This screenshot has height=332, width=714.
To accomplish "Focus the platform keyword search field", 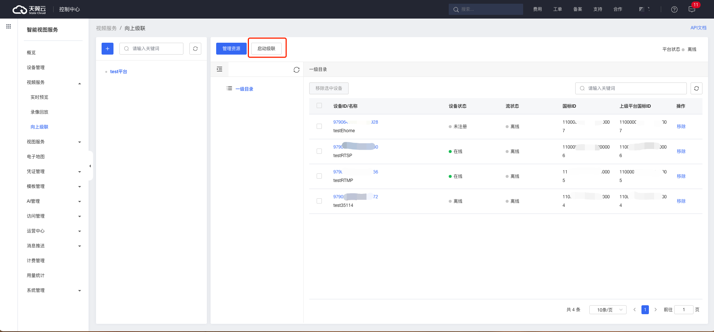I will pos(151,49).
